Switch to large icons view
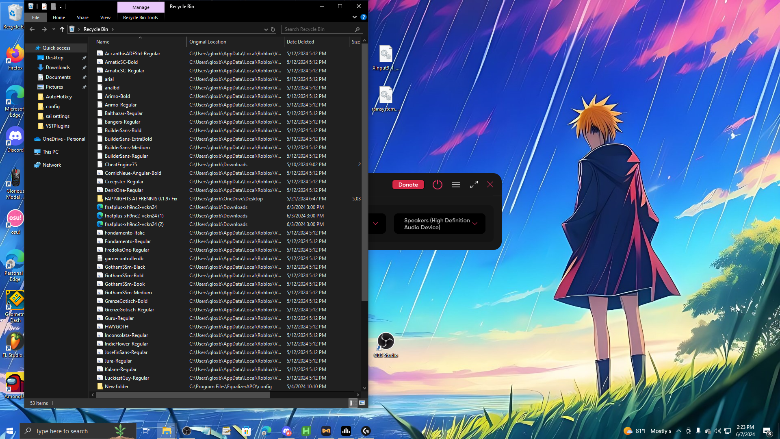The height and width of the screenshot is (439, 780). tap(362, 403)
